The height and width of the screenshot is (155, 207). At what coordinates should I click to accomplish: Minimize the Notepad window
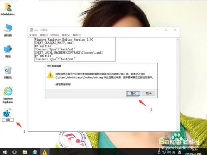tap(157, 30)
